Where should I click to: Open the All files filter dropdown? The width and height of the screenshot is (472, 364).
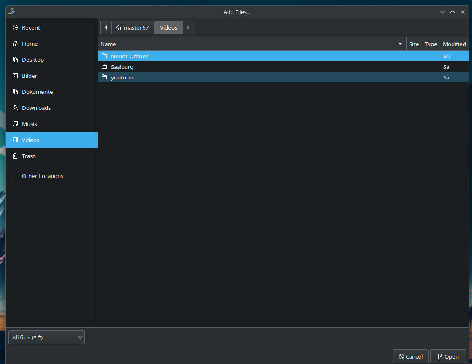coord(47,337)
